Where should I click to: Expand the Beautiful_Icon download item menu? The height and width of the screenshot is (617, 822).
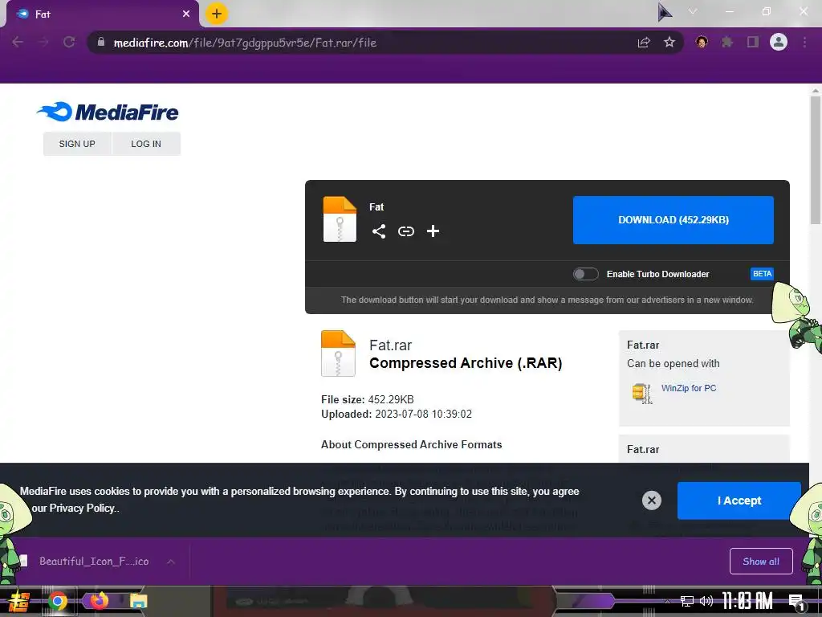[x=171, y=562]
